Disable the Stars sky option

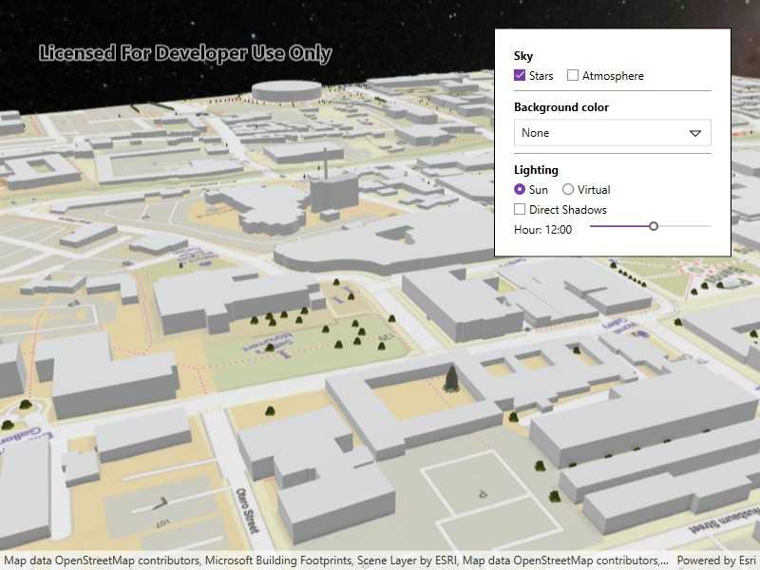[x=519, y=75]
